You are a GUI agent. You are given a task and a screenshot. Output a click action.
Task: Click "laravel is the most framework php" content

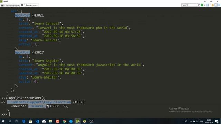point(83,28)
